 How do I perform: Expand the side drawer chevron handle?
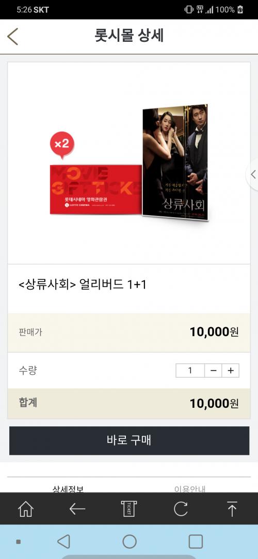[x=253, y=174]
